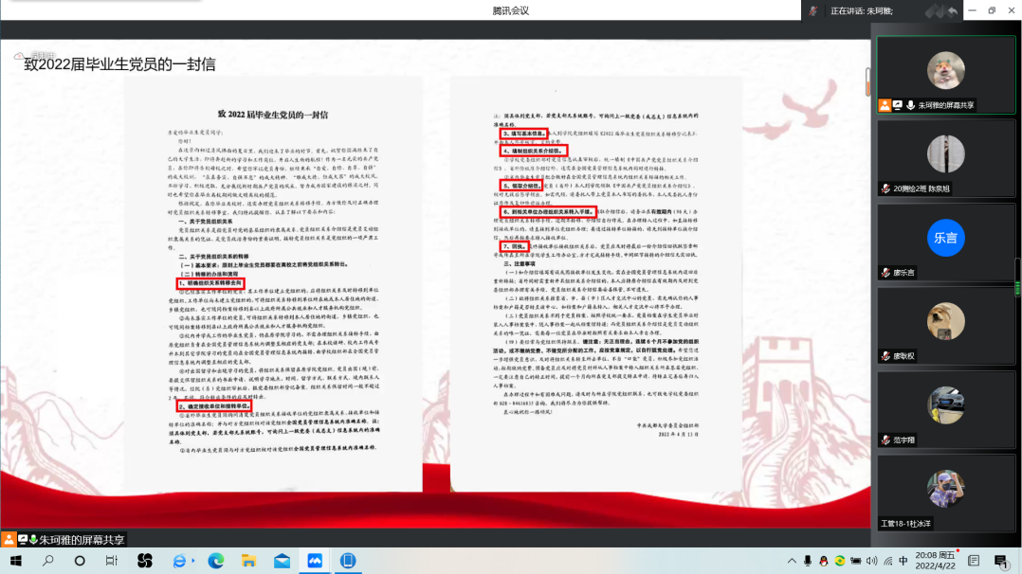Open Tencent Meeting from the taskbar
This screenshot has height=574, width=1022.
click(315, 561)
